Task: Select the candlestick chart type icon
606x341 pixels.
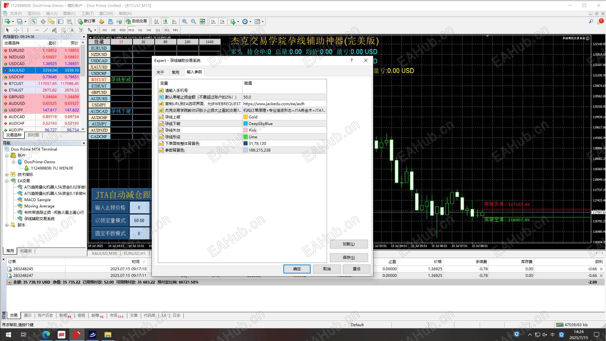Action: (x=165, y=22)
